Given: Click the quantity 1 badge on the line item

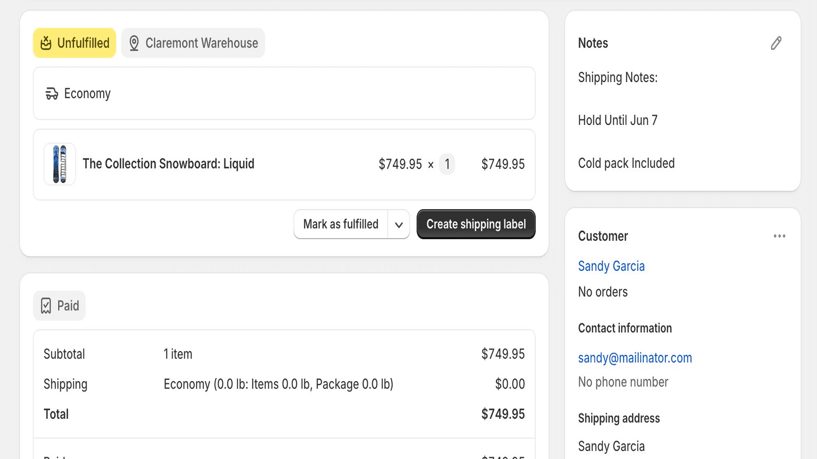Looking at the screenshot, I should click(447, 164).
